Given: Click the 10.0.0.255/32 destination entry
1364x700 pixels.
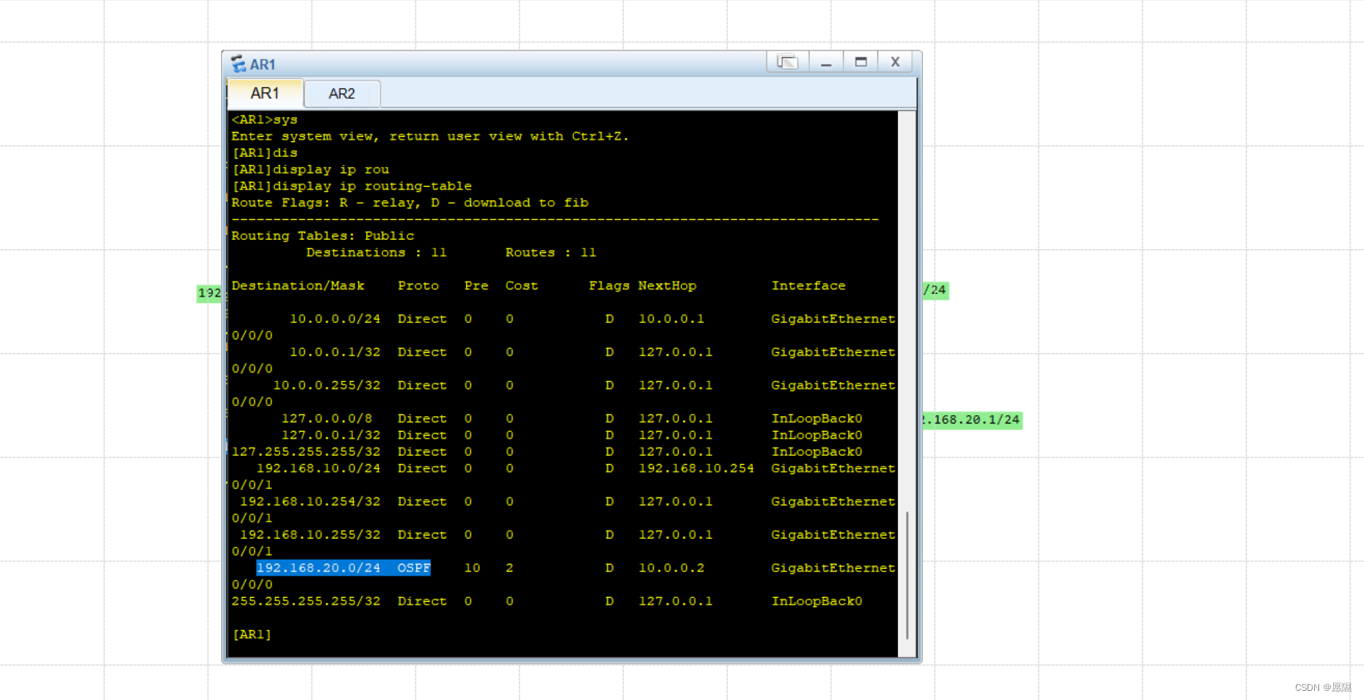Looking at the screenshot, I should pyautogui.click(x=326, y=385).
